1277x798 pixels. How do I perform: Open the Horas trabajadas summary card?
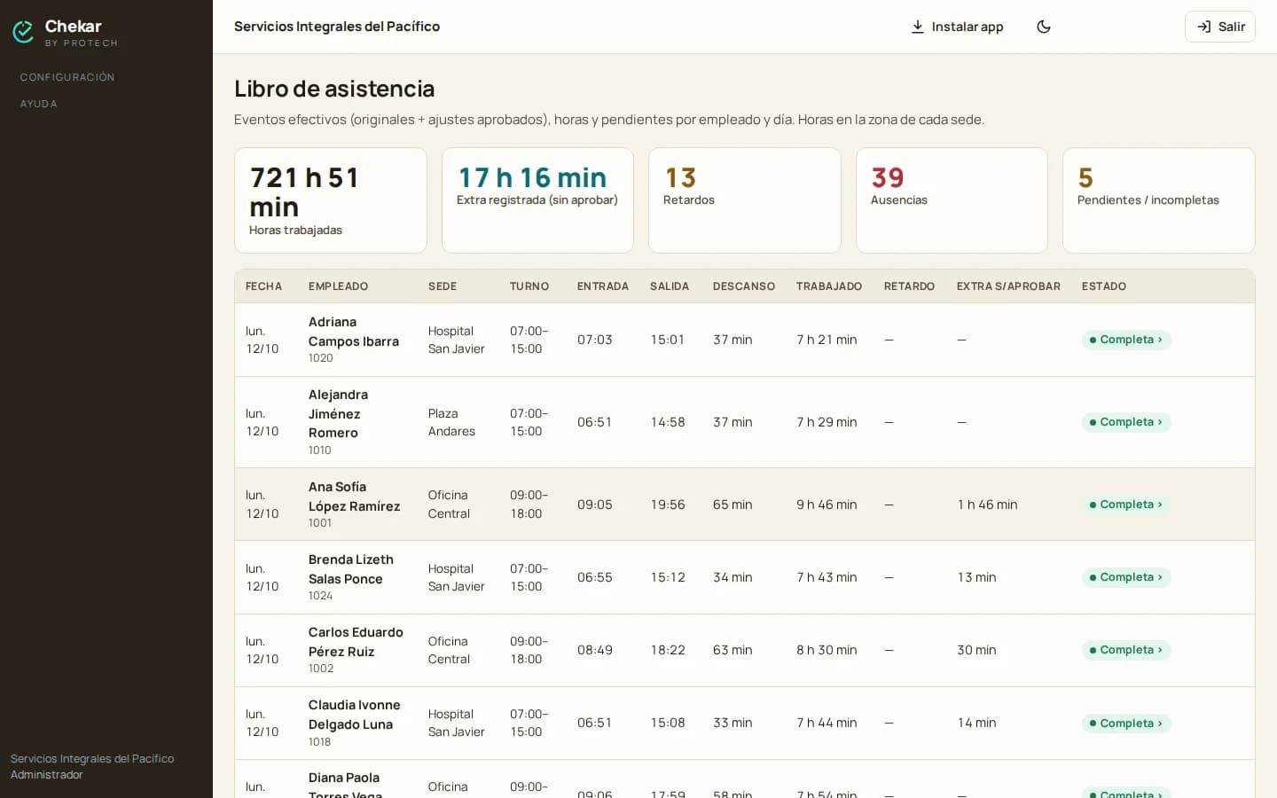click(331, 200)
